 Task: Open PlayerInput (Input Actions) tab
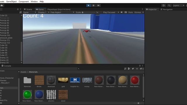(59, 9)
